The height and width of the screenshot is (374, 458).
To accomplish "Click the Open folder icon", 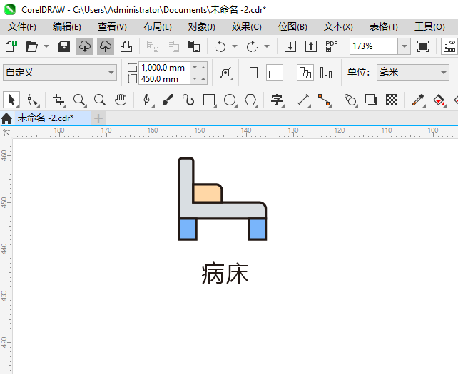I will [32, 46].
